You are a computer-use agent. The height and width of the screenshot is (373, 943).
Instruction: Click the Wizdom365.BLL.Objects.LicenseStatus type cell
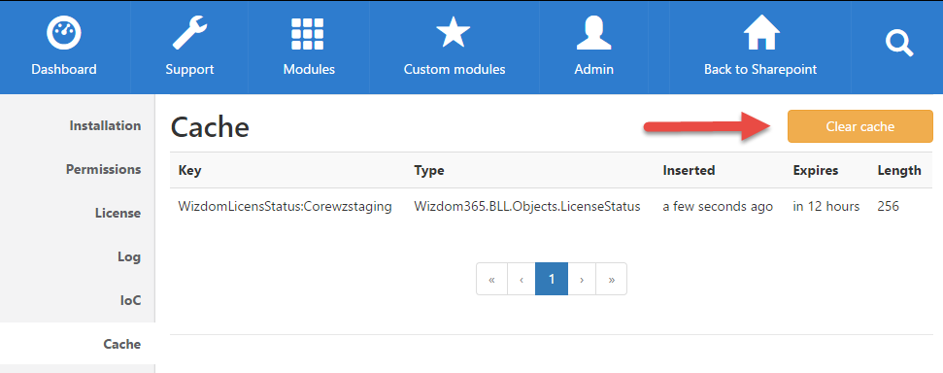(526, 206)
